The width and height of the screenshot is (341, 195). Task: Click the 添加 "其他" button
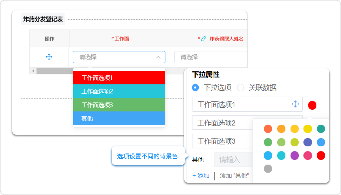[234, 176]
